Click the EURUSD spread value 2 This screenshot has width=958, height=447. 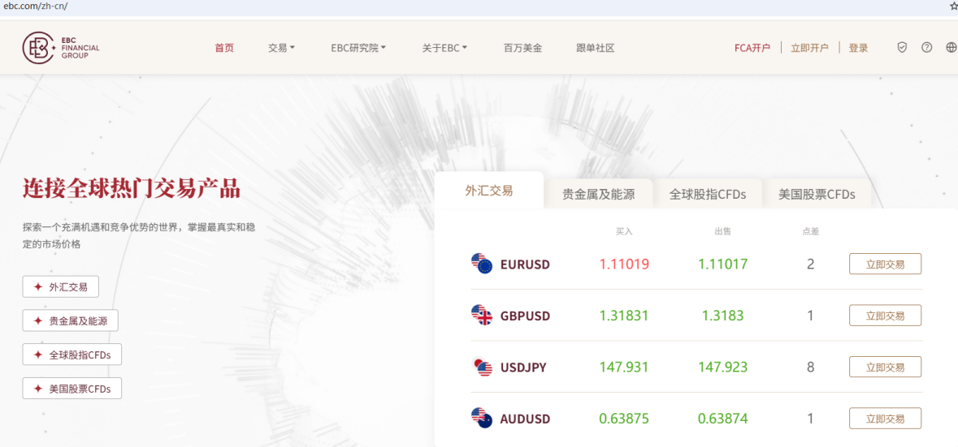point(810,264)
